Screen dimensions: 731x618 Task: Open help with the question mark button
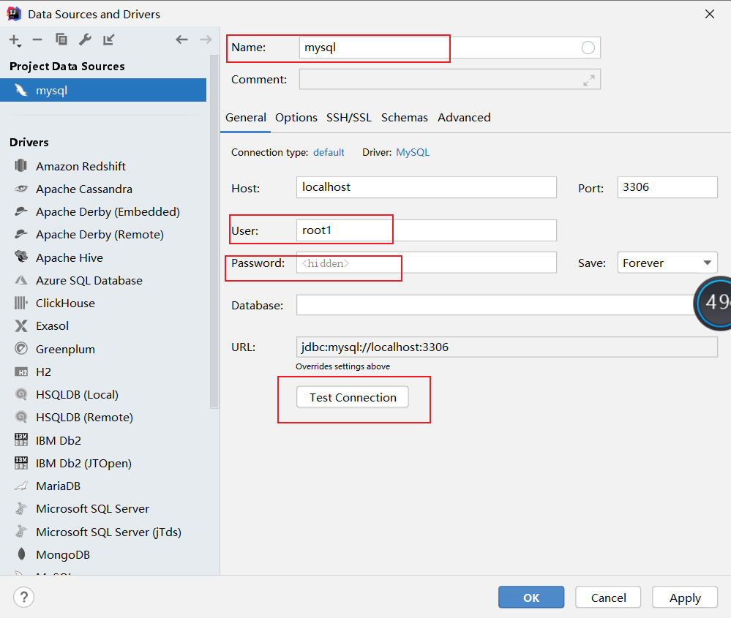pyautogui.click(x=23, y=597)
